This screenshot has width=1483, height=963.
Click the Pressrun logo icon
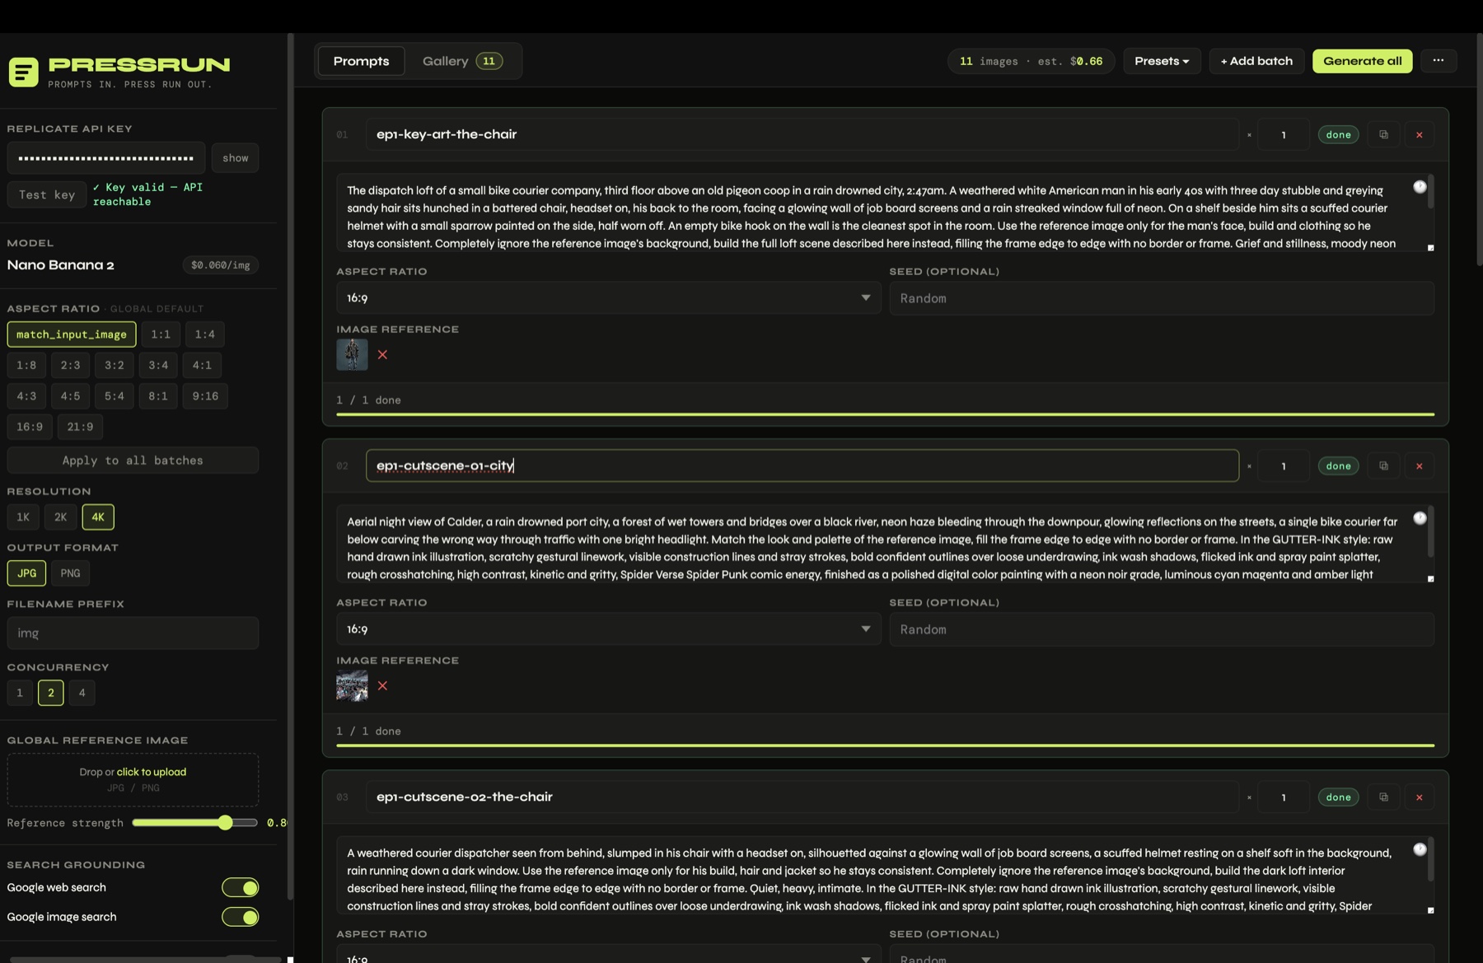tap(23, 72)
